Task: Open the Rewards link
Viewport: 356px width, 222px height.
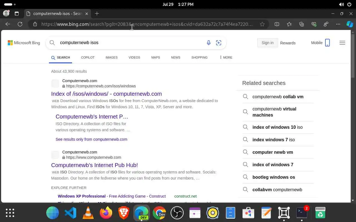Action: (x=288, y=43)
